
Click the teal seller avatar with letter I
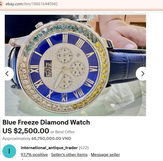click(x=9, y=151)
